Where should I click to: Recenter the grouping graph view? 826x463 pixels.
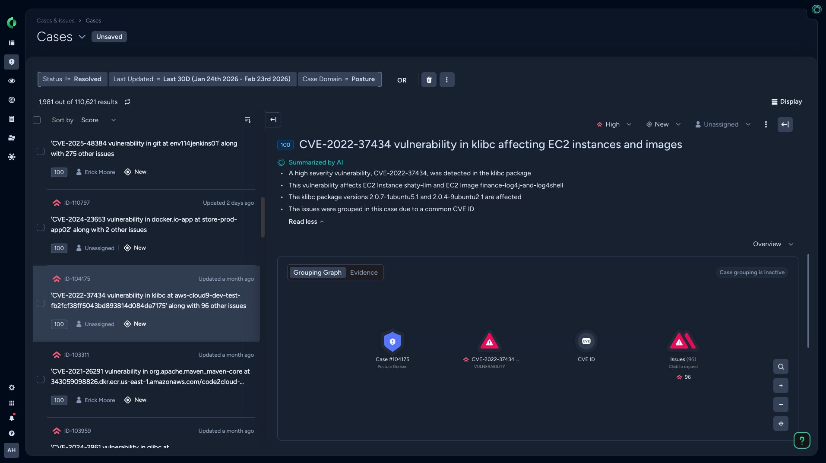[x=781, y=424]
